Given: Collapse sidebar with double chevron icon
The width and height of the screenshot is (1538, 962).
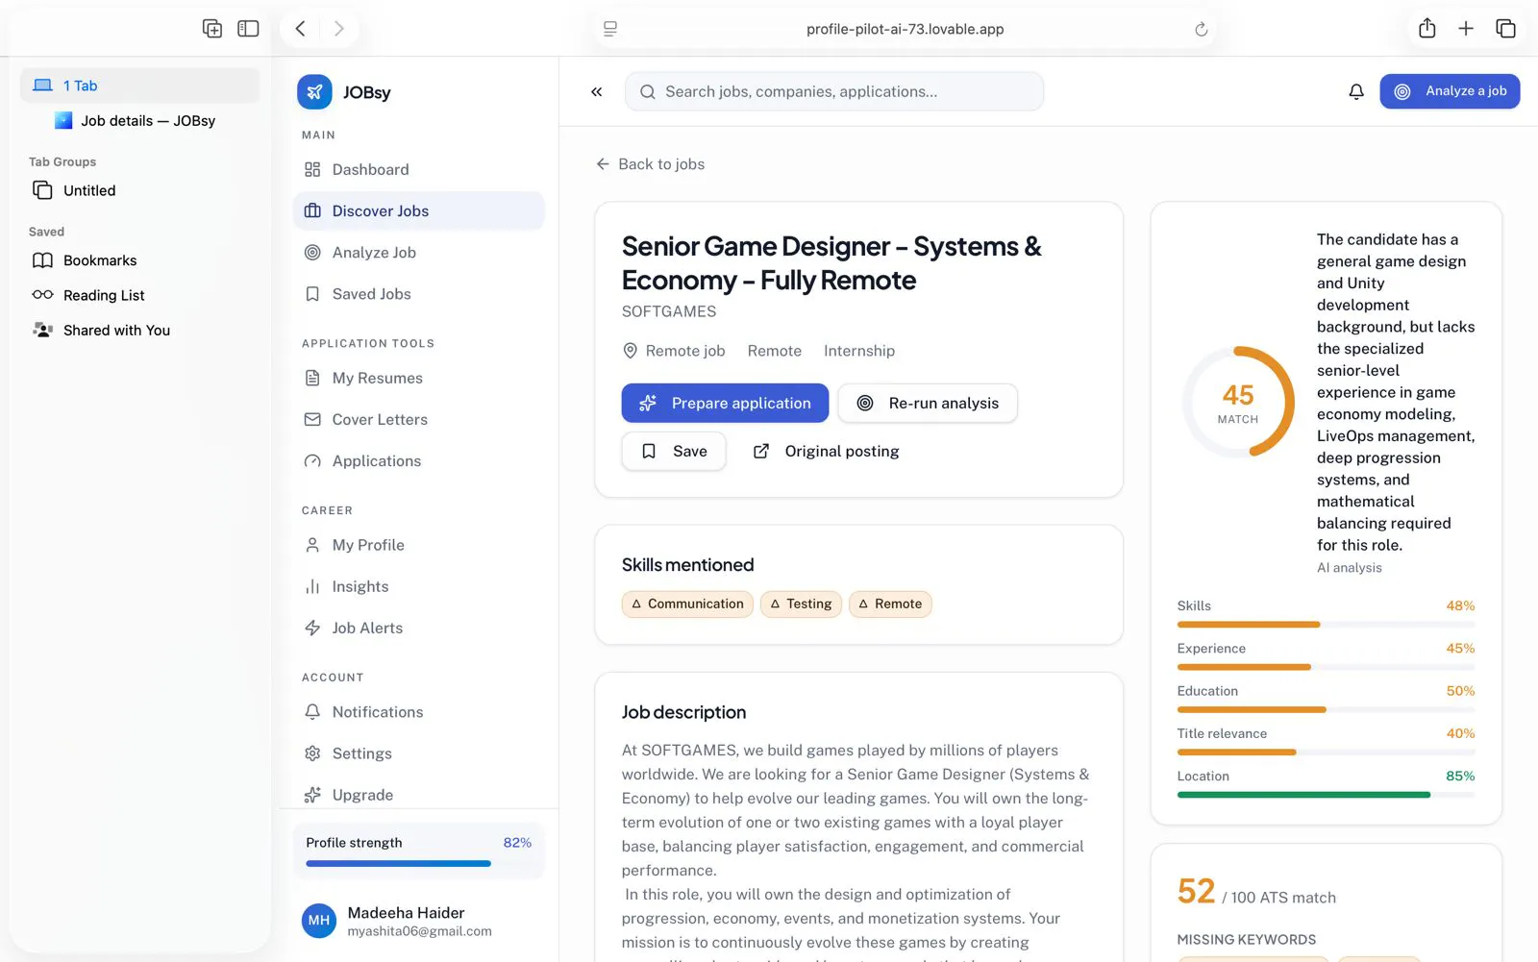Looking at the screenshot, I should point(597,91).
